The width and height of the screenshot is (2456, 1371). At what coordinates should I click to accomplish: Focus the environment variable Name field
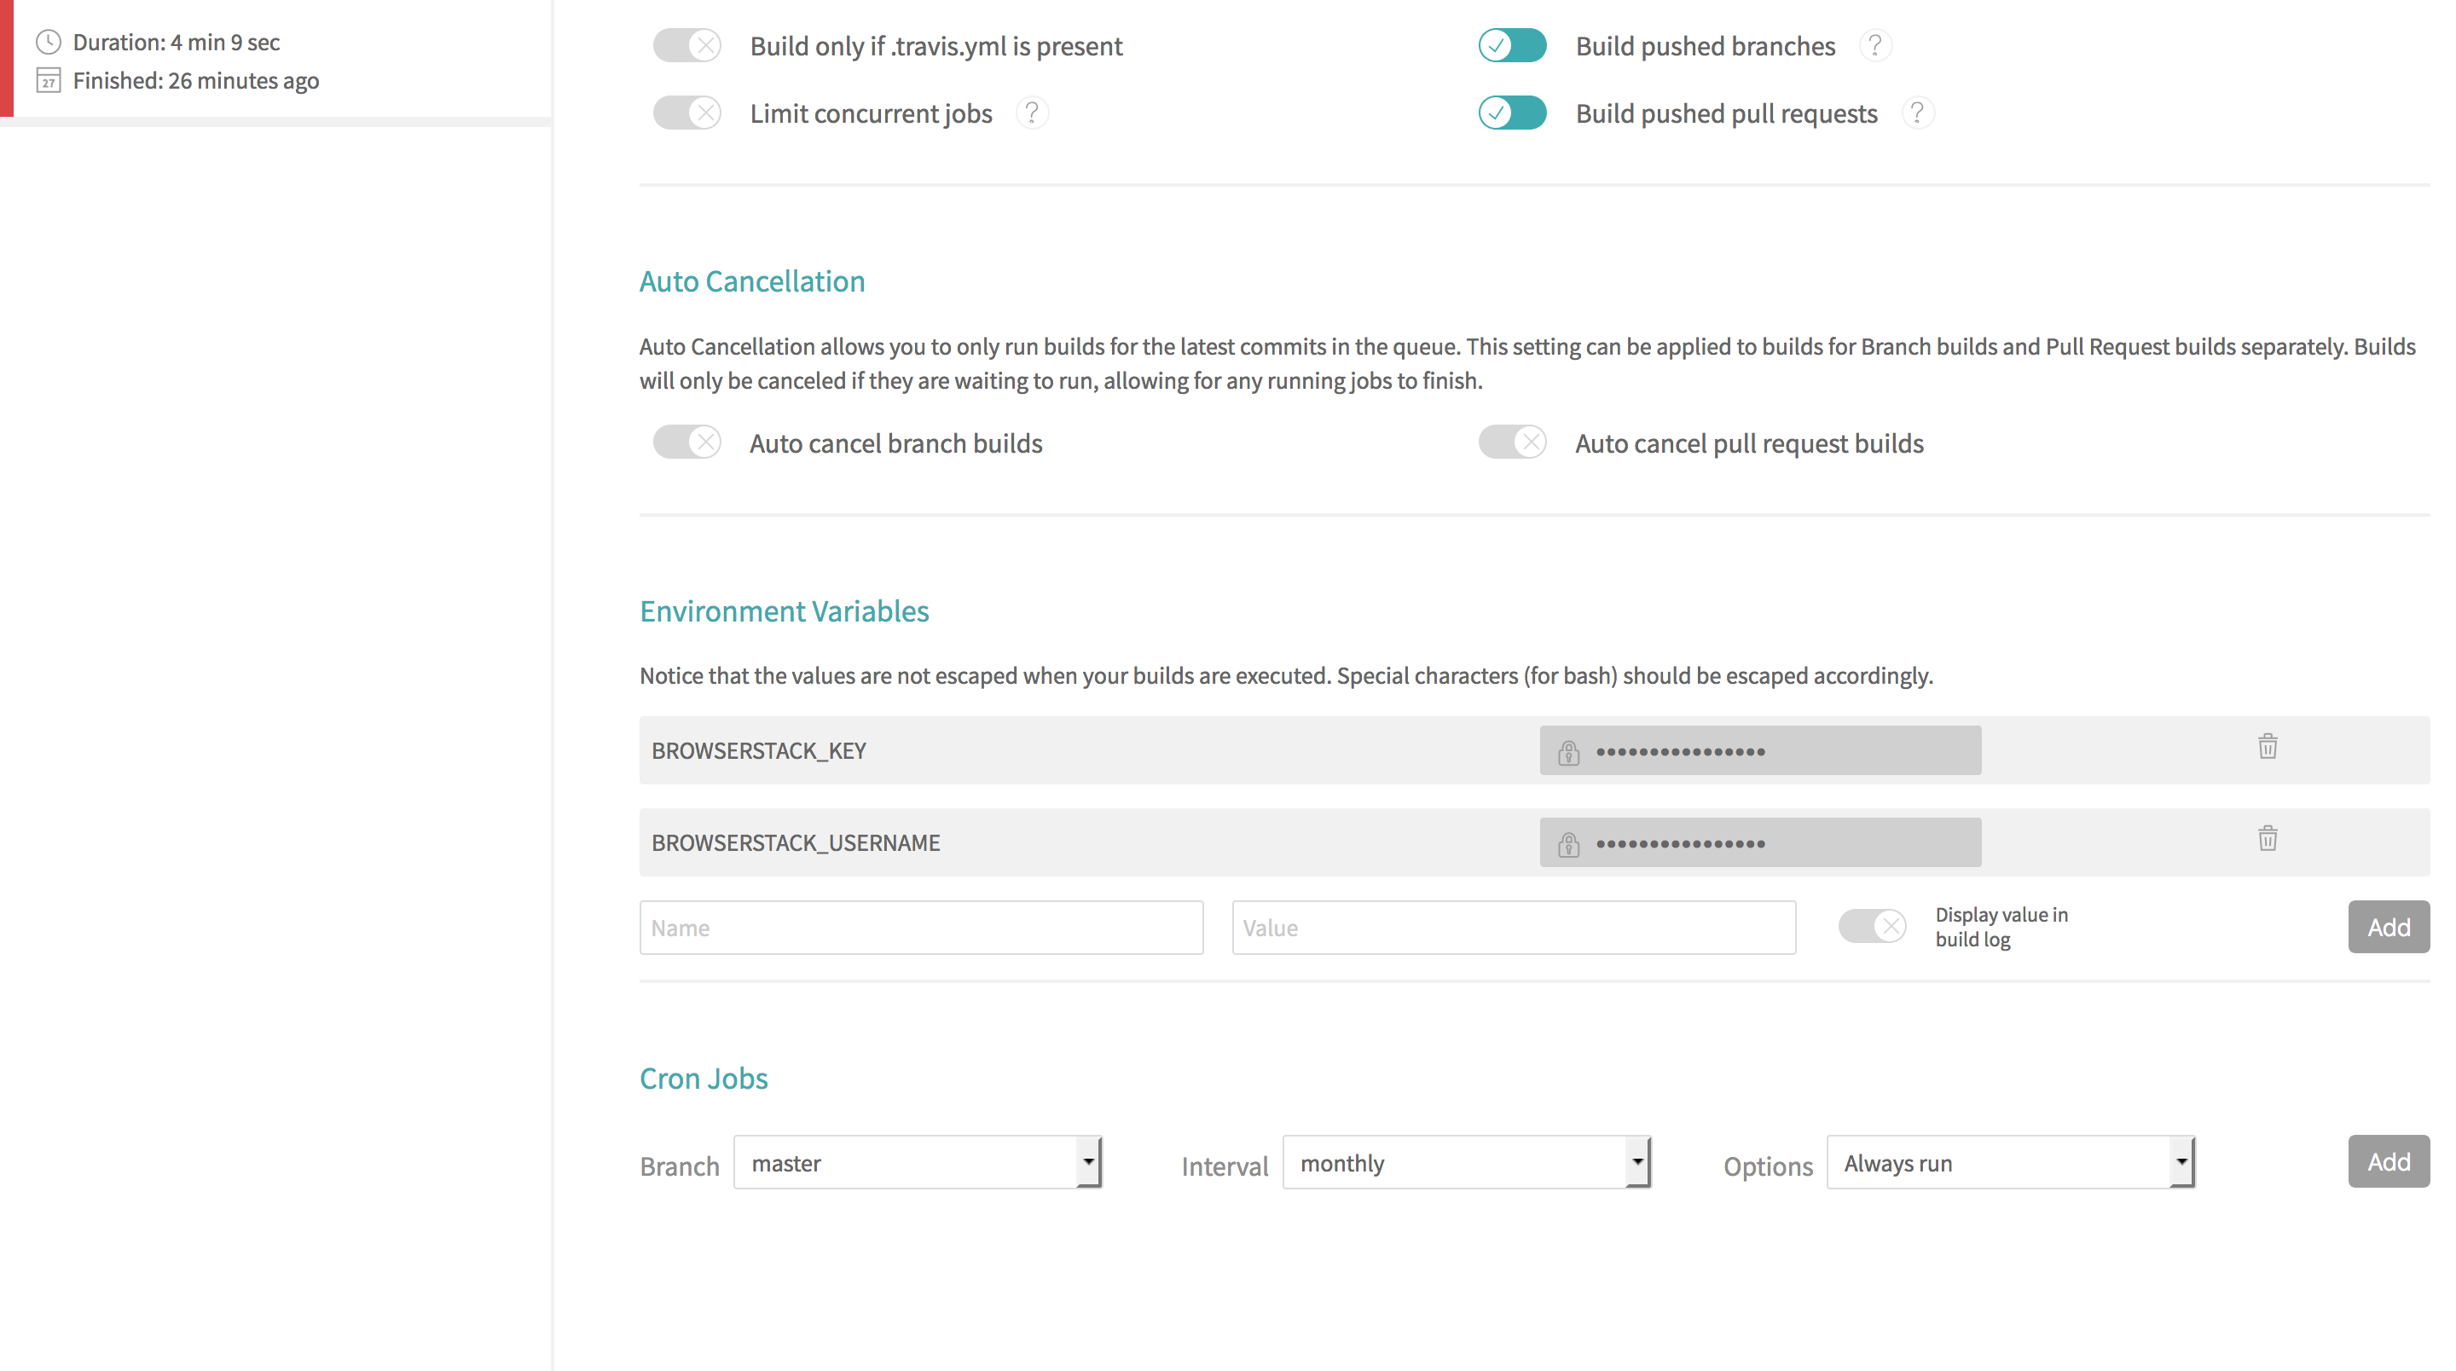[921, 928]
